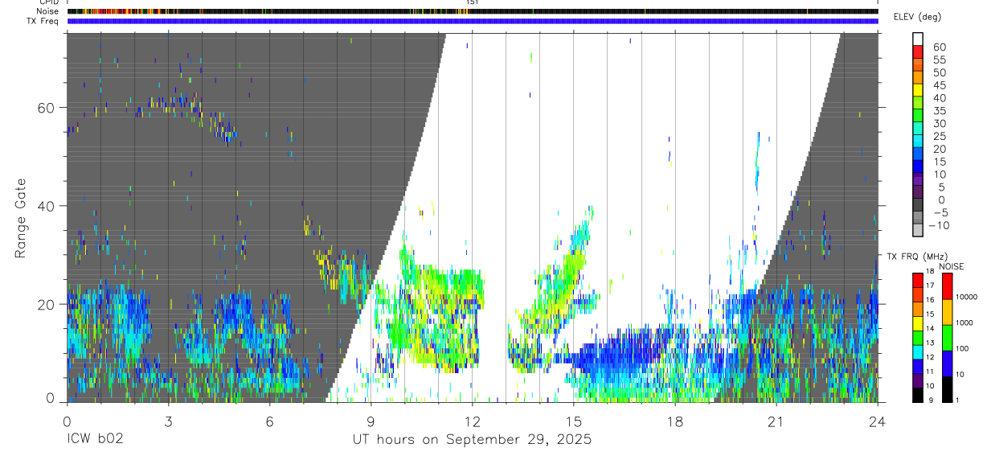Click the '55' label on the ELEV scale
Viewport: 987px width, 456px height.
(x=939, y=60)
